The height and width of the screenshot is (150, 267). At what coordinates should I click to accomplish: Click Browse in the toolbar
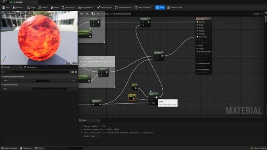point(18,7)
